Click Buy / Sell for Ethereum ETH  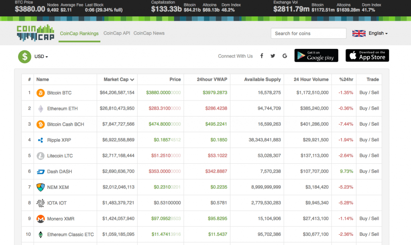point(369,108)
